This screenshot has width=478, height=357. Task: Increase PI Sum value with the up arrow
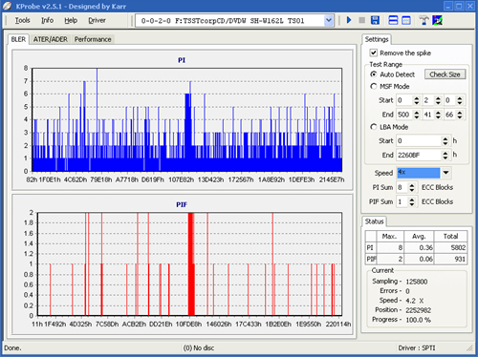(x=412, y=185)
